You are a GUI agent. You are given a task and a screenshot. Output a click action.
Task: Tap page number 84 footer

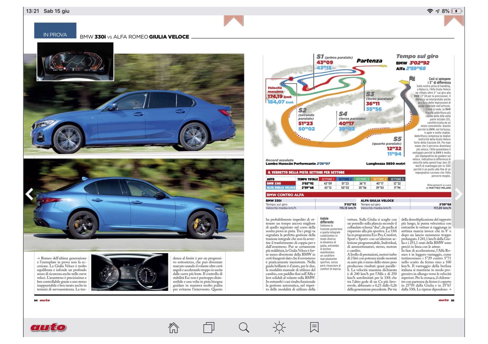tap(36, 300)
